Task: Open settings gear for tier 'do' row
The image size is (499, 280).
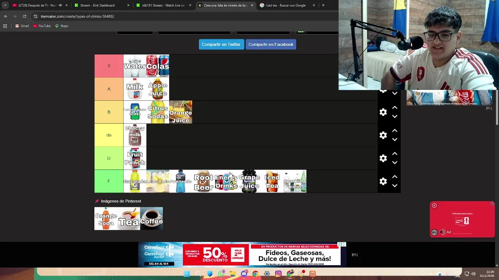Action: [x=383, y=135]
